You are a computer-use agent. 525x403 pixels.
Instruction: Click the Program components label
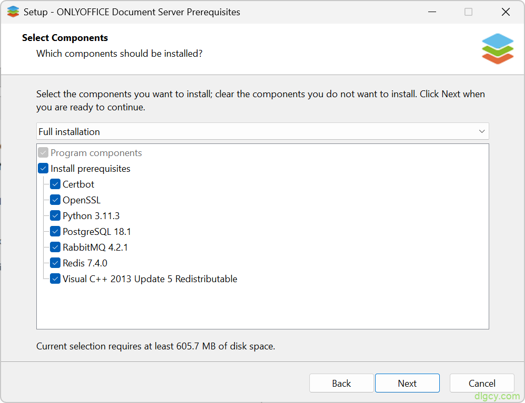click(96, 153)
